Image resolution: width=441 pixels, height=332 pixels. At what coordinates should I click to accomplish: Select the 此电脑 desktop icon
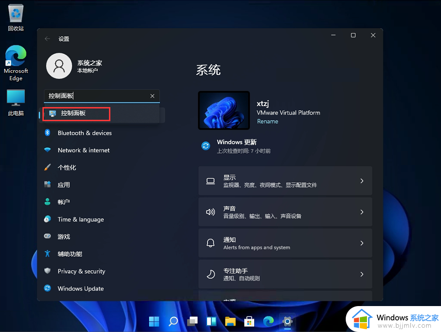pos(16,103)
